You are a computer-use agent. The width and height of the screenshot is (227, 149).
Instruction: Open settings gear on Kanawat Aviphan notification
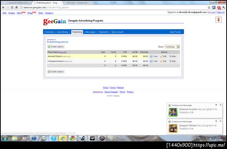tap(216, 105)
